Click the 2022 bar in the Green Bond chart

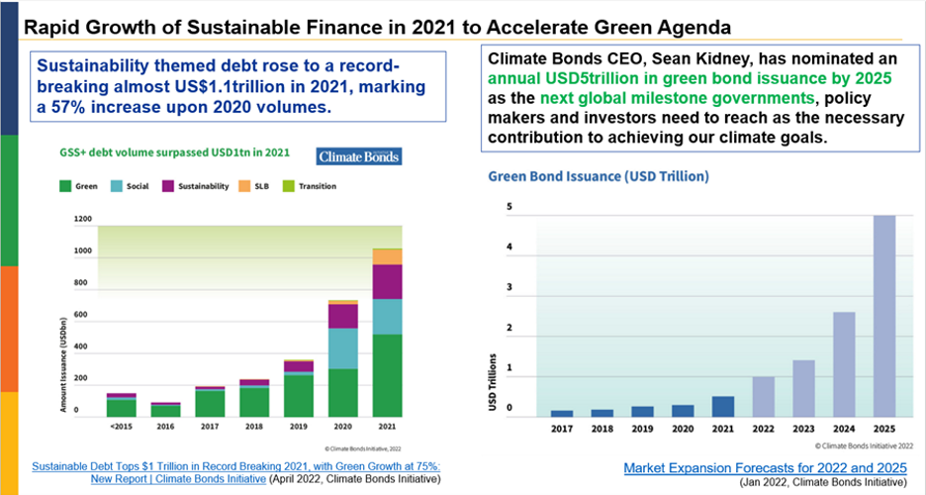coord(764,397)
